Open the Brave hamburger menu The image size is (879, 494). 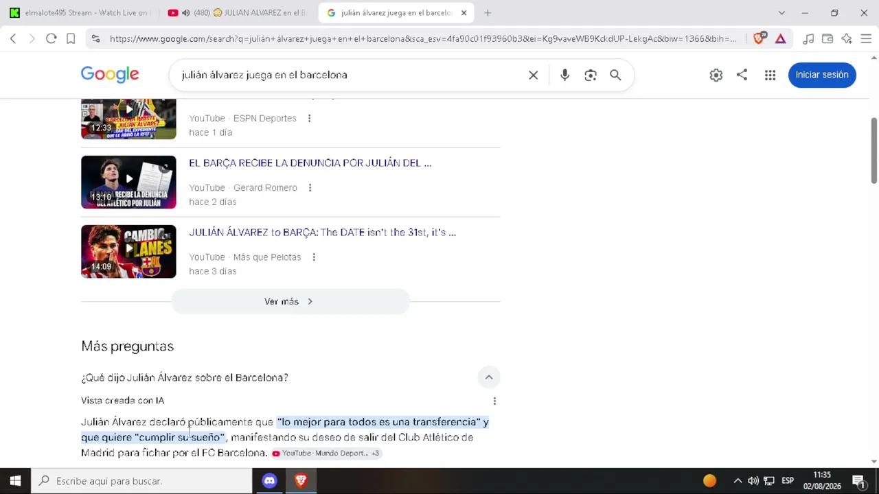tap(866, 39)
